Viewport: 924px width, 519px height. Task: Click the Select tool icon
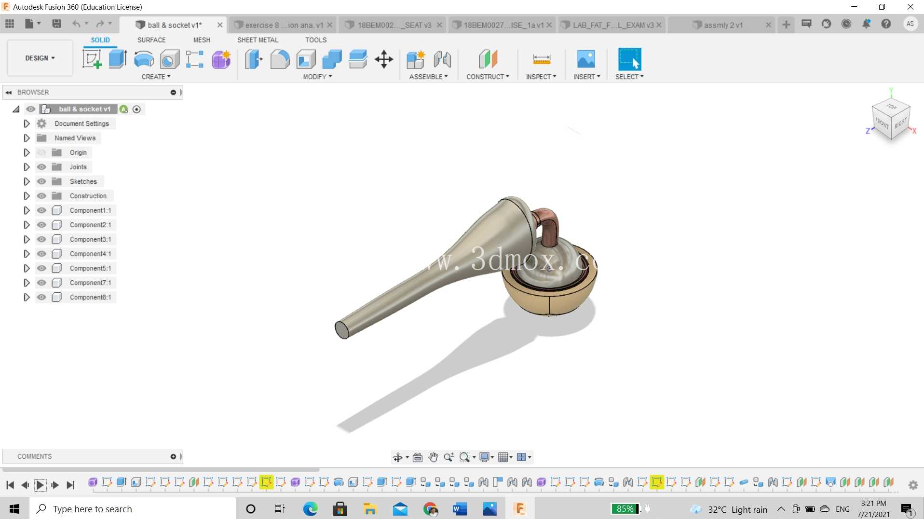[x=629, y=59]
